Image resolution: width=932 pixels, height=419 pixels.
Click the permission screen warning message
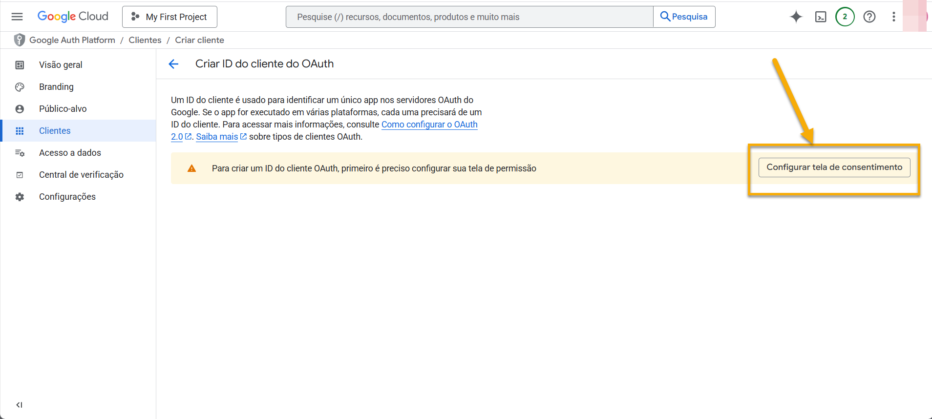tap(374, 168)
